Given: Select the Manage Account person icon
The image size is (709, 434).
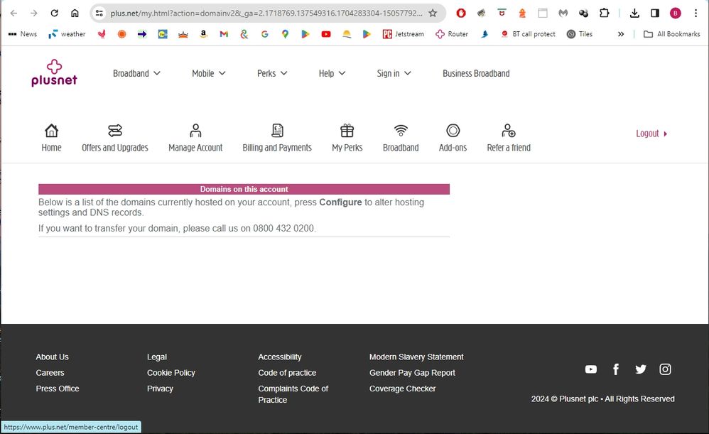Looking at the screenshot, I should [x=195, y=131].
